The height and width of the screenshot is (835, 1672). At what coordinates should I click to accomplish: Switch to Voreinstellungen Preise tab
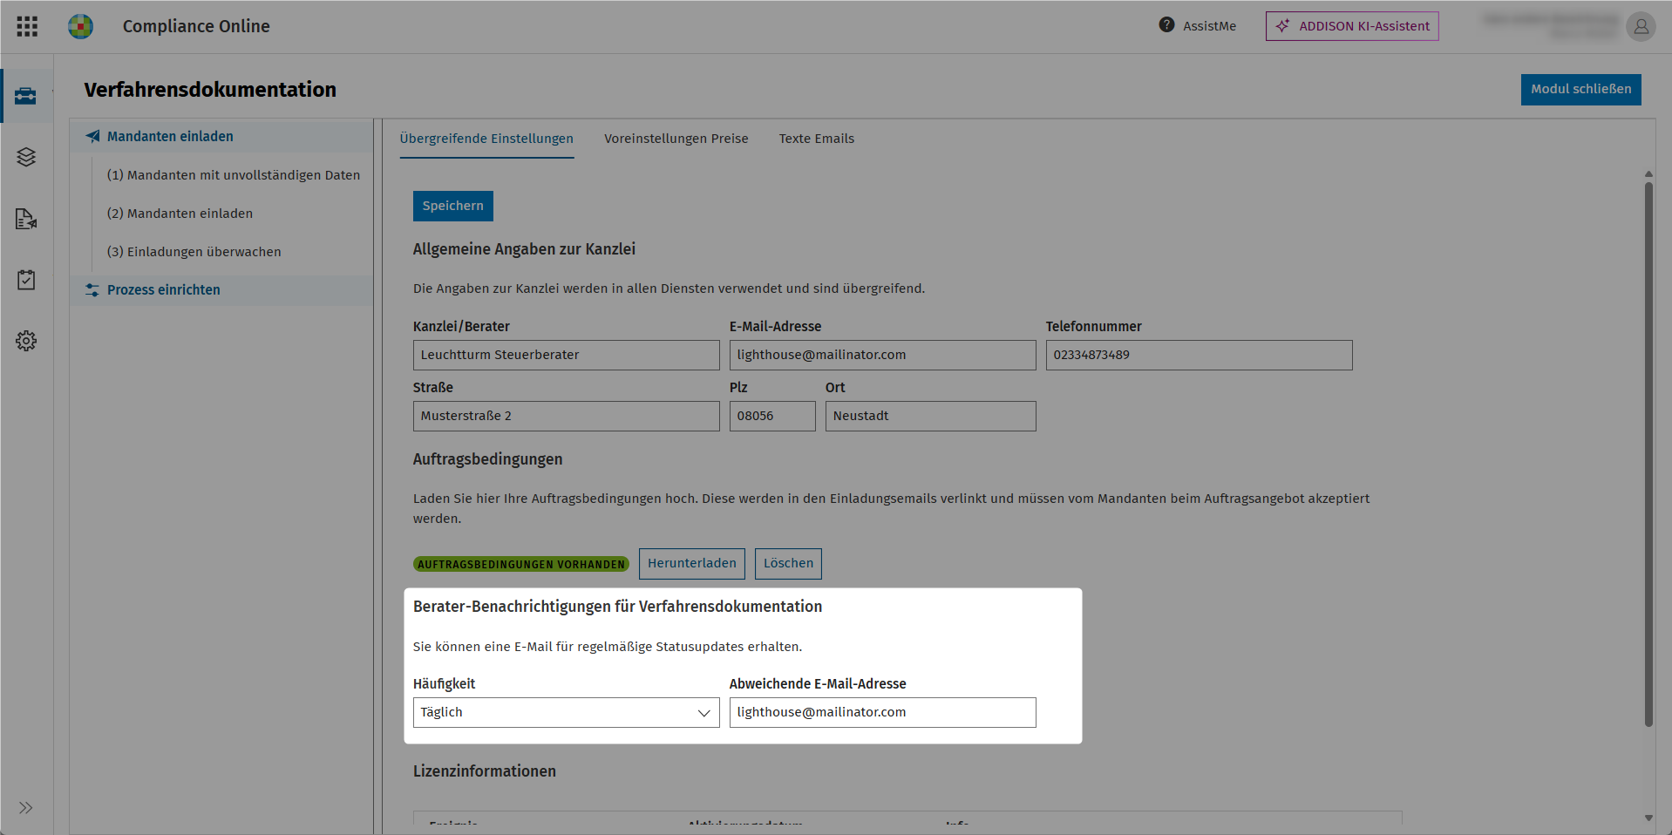pos(676,139)
